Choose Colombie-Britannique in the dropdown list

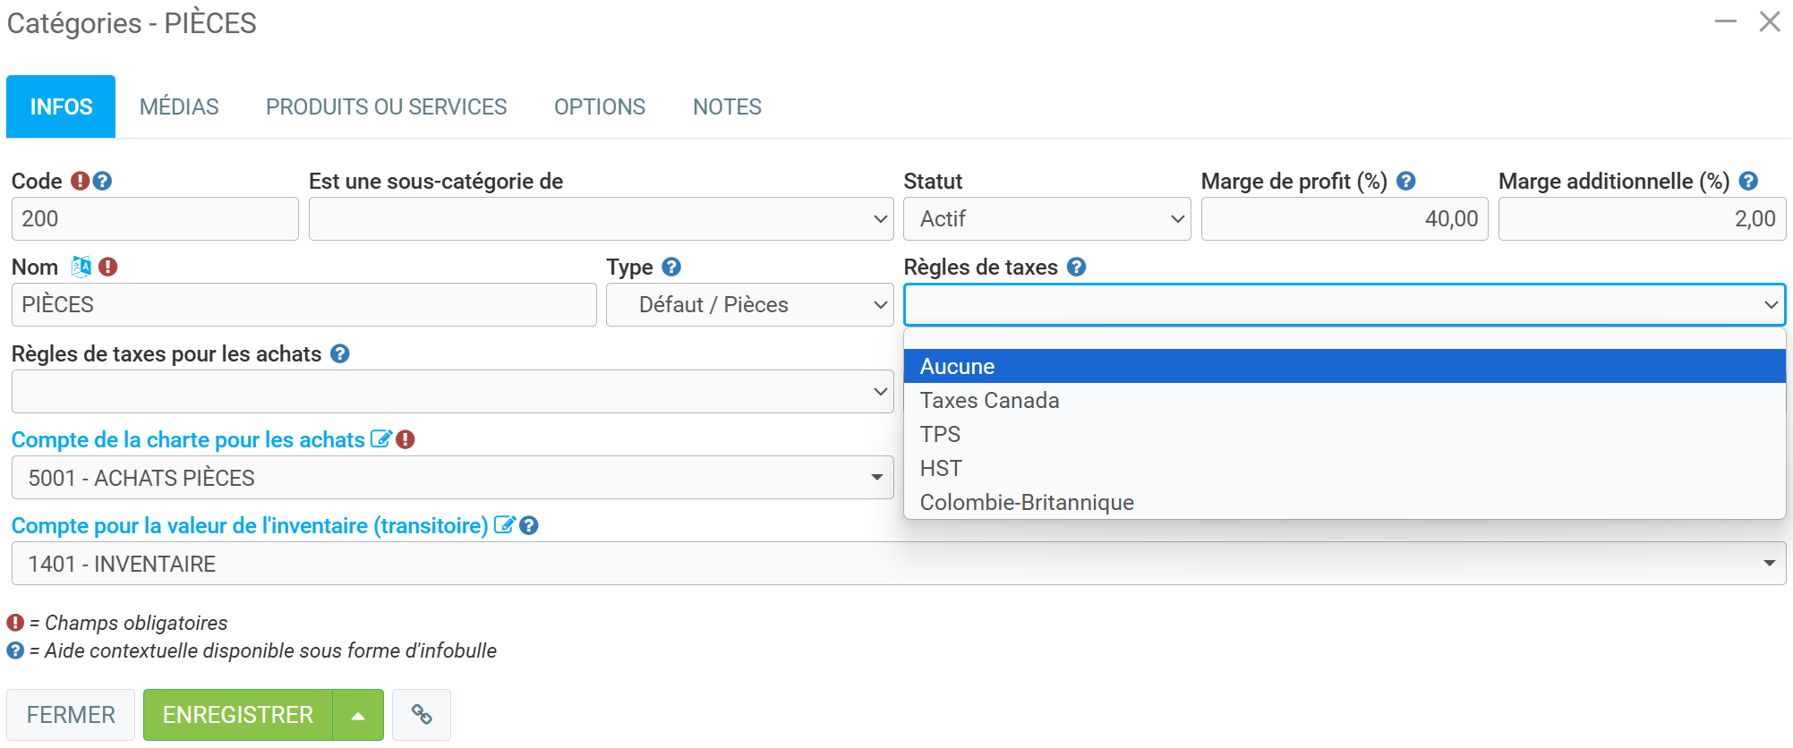pos(1026,502)
